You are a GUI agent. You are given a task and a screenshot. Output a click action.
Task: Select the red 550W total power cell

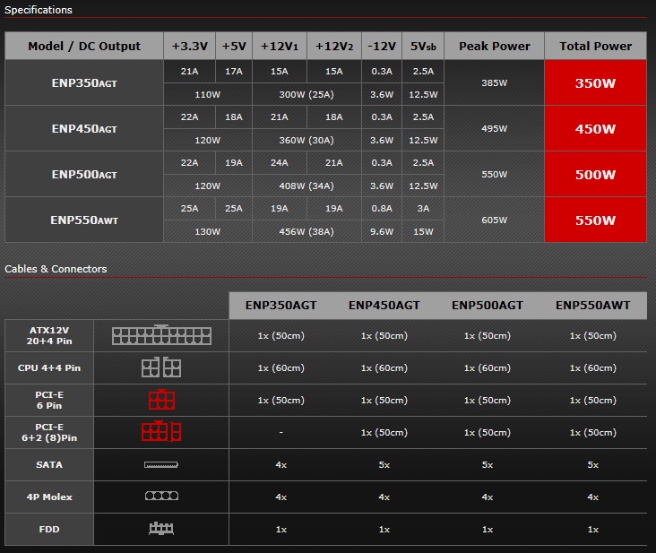click(595, 220)
